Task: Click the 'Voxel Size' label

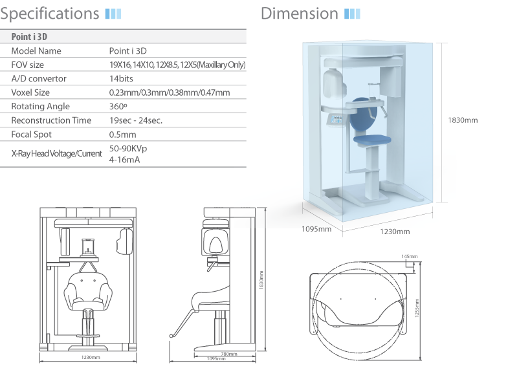Action: click(30, 92)
